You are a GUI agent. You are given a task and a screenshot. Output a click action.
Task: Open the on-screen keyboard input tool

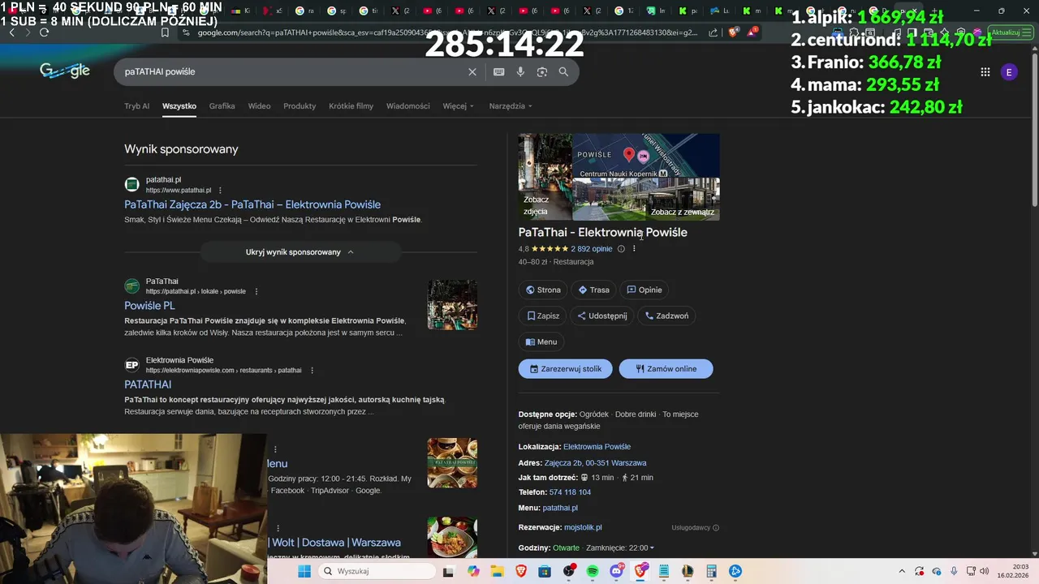[498, 71]
